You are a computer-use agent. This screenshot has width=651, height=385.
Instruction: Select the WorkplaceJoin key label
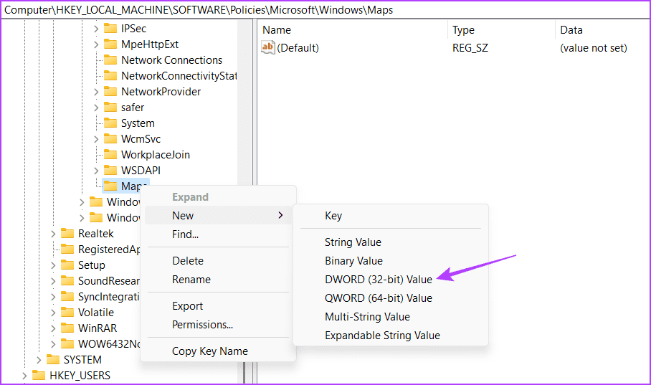(156, 155)
